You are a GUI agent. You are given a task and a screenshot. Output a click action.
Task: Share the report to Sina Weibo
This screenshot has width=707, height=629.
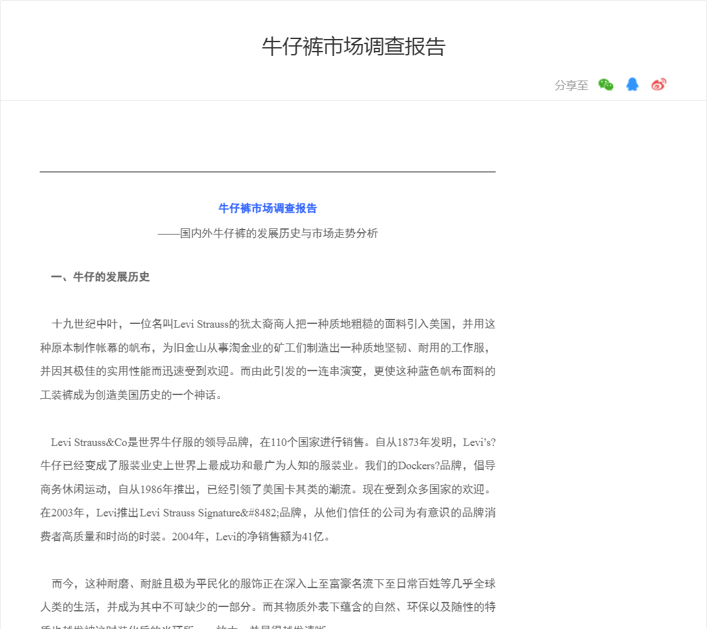tap(659, 84)
